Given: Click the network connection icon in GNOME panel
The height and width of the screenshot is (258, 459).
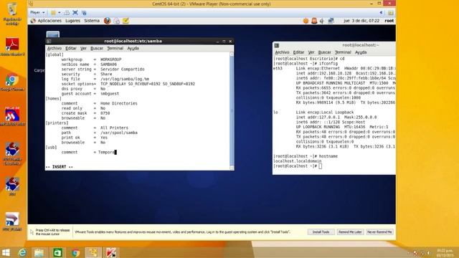Looking at the screenshot, I should [x=331, y=21].
